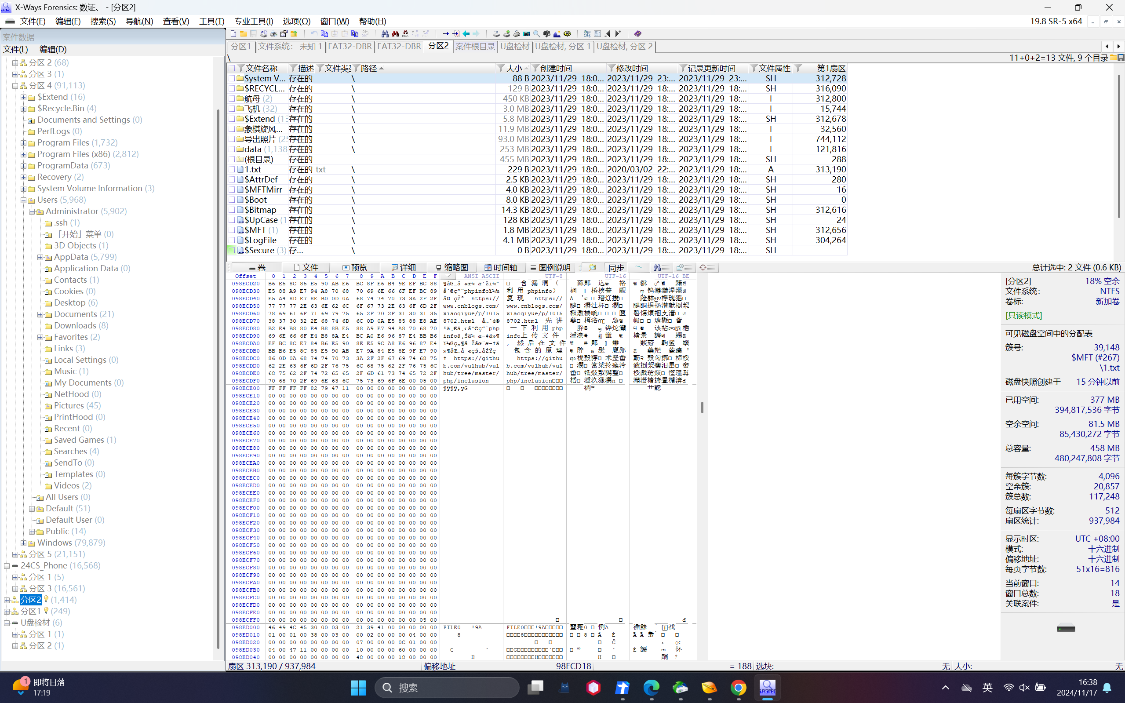This screenshot has width=1125, height=703.
Task: Open the 搜索(S) menu
Action: click(103, 22)
